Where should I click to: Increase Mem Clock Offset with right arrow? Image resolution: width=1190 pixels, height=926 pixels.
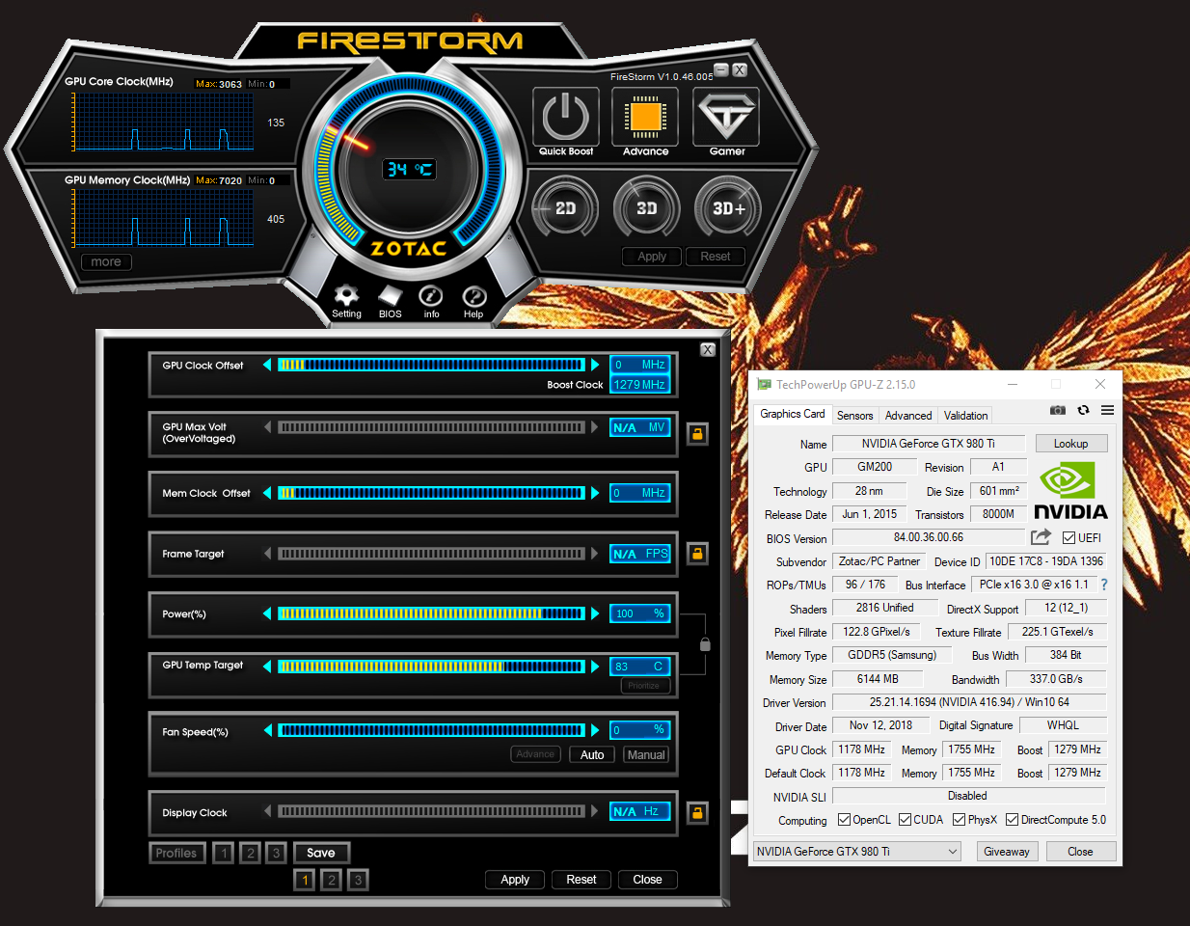(595, 493)
